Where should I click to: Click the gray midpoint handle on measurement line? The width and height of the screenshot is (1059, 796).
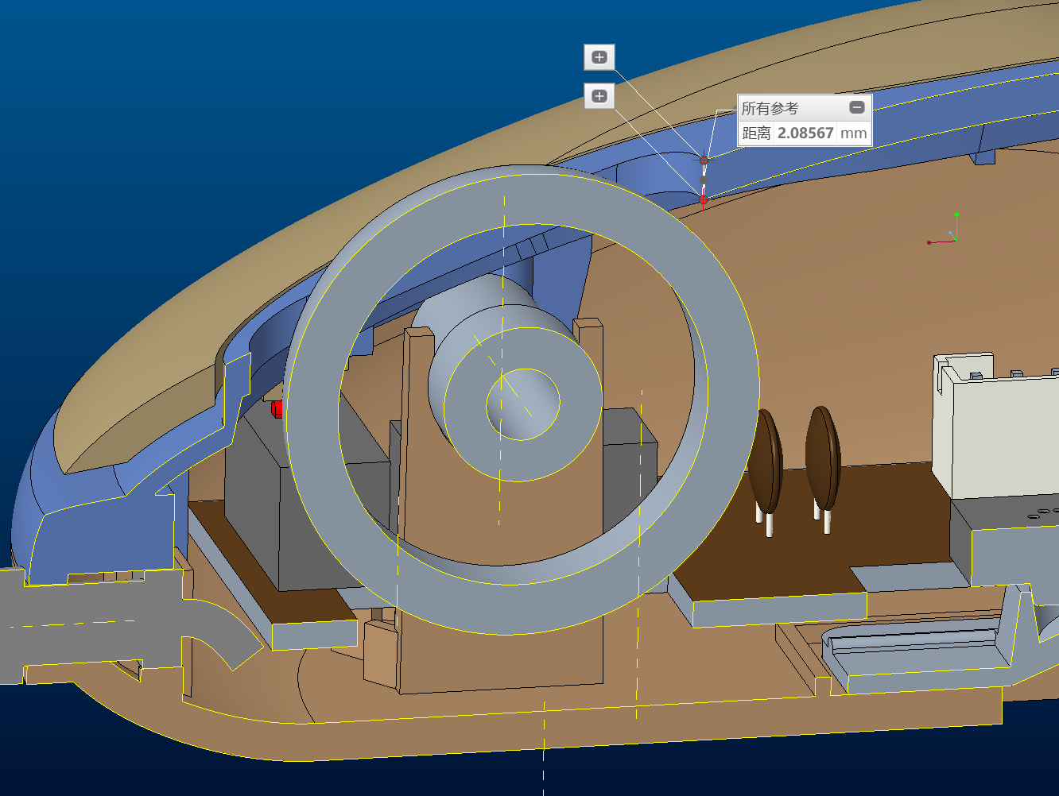703,180
